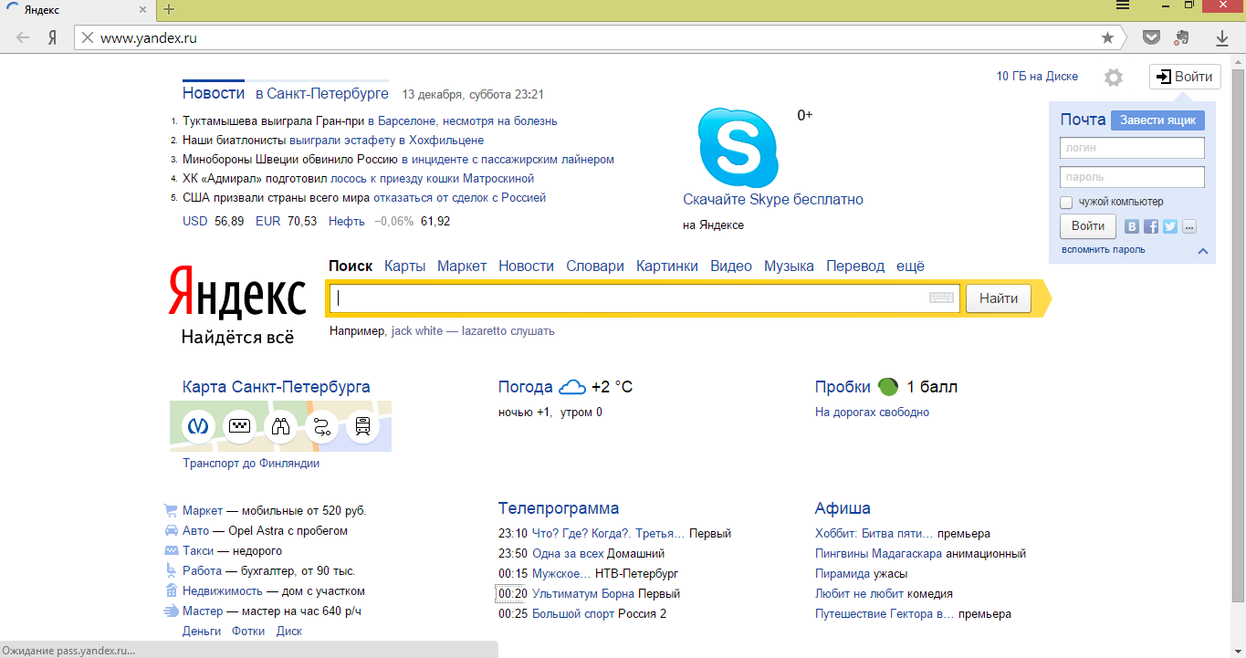Viewport: 1246px width, 658px height.
Task: Click the binoculars panorama icon
Action: (x=280, y=426)
